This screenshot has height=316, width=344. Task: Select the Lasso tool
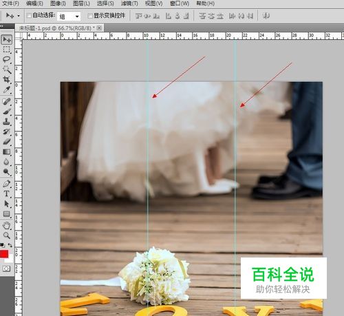[6, 60]
